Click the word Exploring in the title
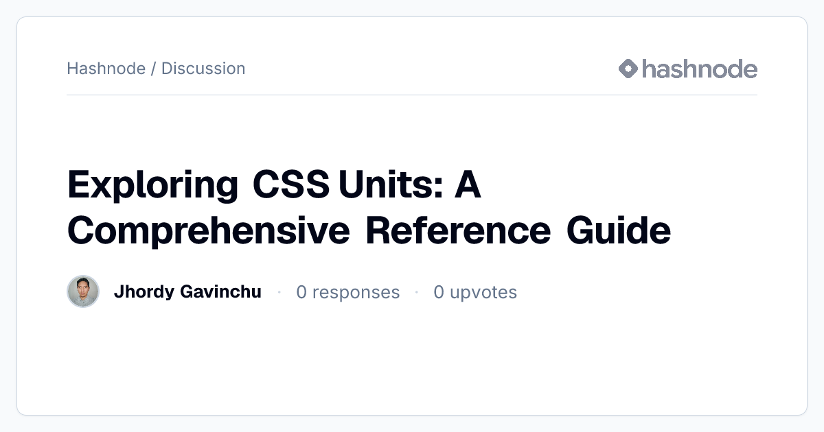The width and height of the screenshot is (824, 432). [152, 187]
